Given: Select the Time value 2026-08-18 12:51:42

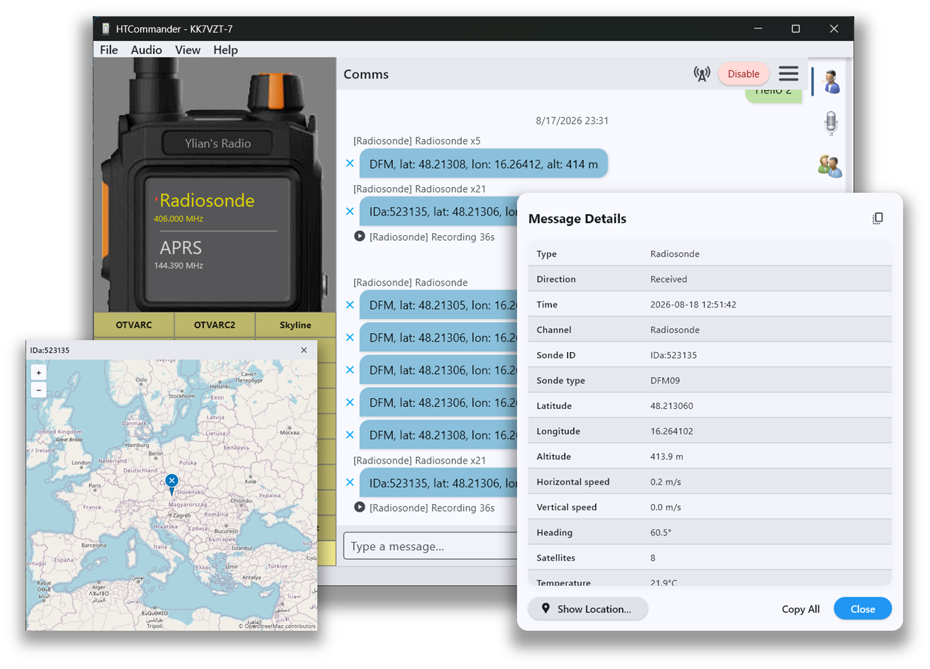Looking at the screenshot, I should pos(693,305).
